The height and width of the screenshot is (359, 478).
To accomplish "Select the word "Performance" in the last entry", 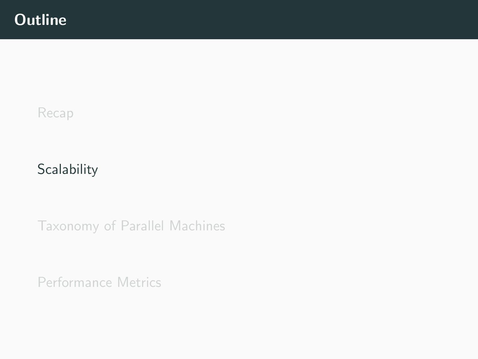I will (x=75, y=283).
